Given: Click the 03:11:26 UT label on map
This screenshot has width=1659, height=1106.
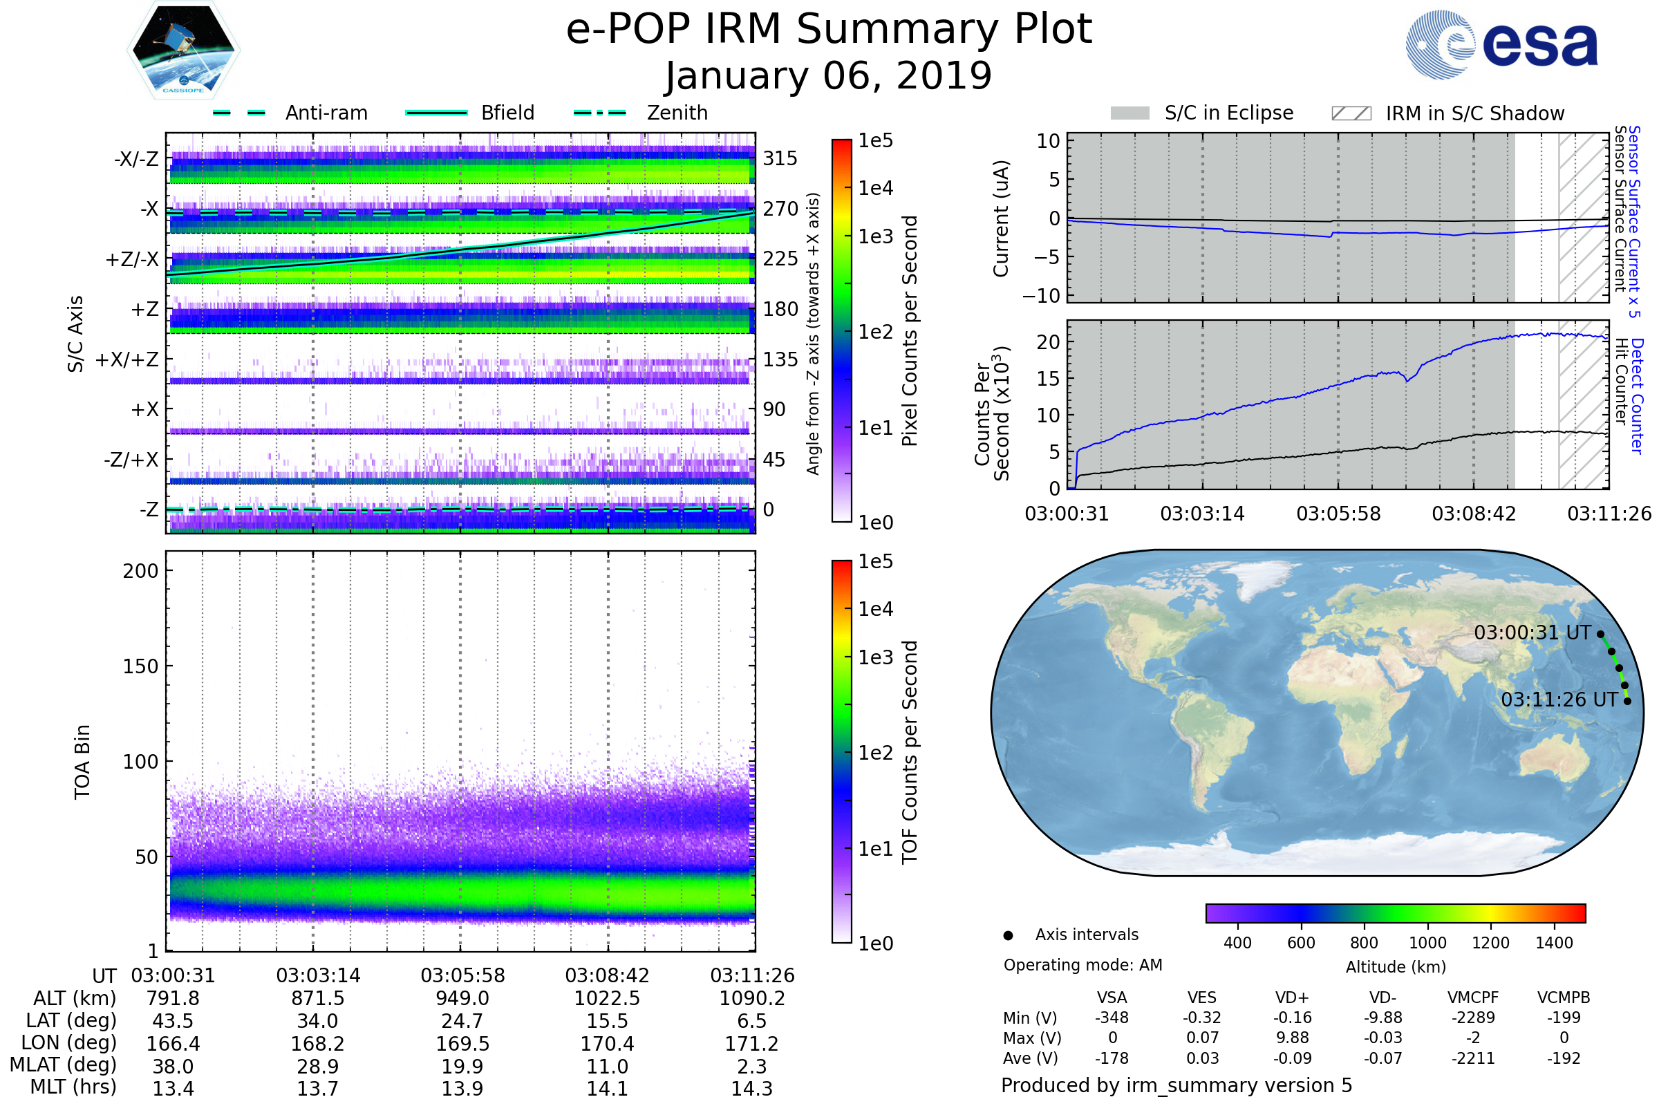Looking at the screenshot, I should (x=1559, y=700).
